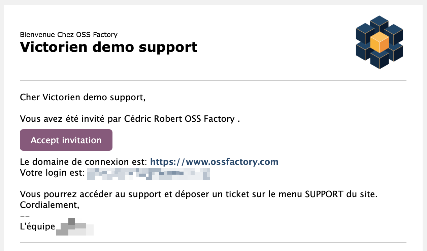Click the 'Vous avez été invité par' text
Viewport: 427px width, 251px height.
tap(71, 119)
